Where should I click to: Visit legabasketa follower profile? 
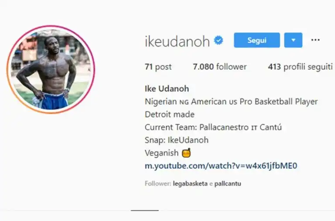(190, 184)
